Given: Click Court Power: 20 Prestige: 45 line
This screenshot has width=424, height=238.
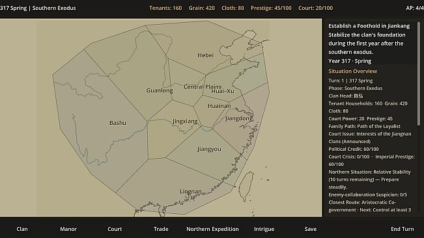Looking at the screenshot, I should pyautogui.click(x=360, y=118).
